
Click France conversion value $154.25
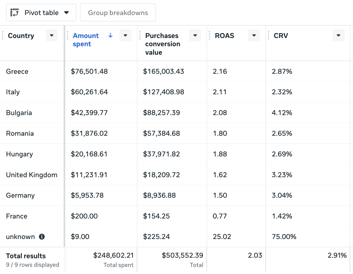coord(156,216)
